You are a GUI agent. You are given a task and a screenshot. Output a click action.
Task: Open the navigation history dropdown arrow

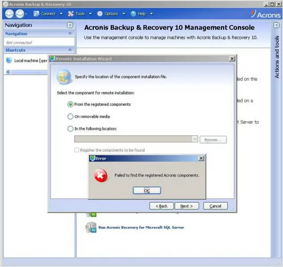tap(26, 14)
